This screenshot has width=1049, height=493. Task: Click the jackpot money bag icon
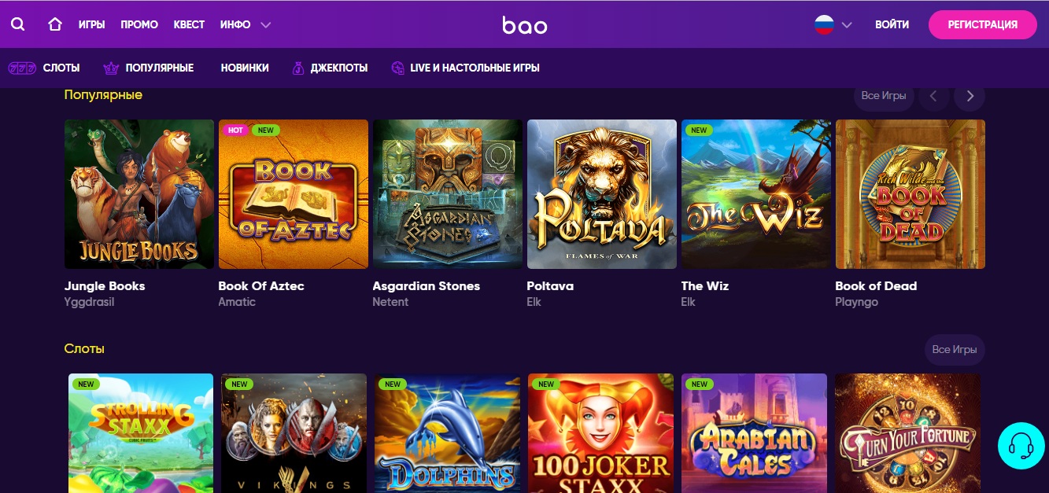(297, 68)
